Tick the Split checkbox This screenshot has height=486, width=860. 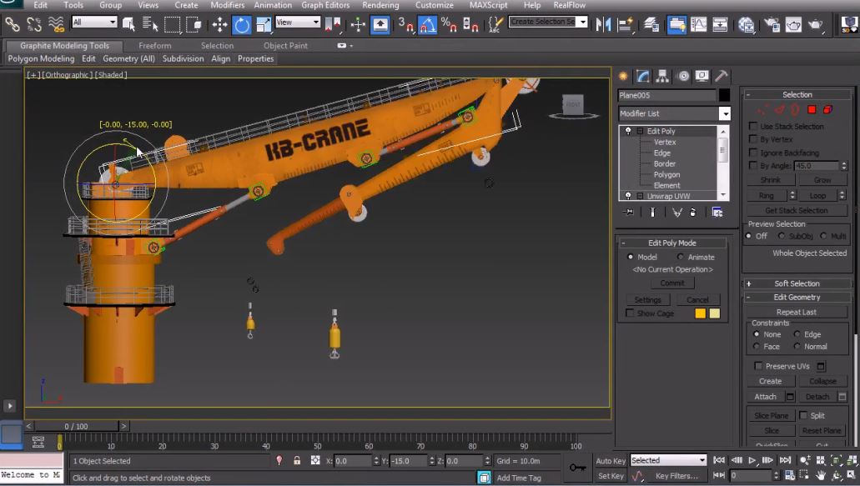pos(803,415)
